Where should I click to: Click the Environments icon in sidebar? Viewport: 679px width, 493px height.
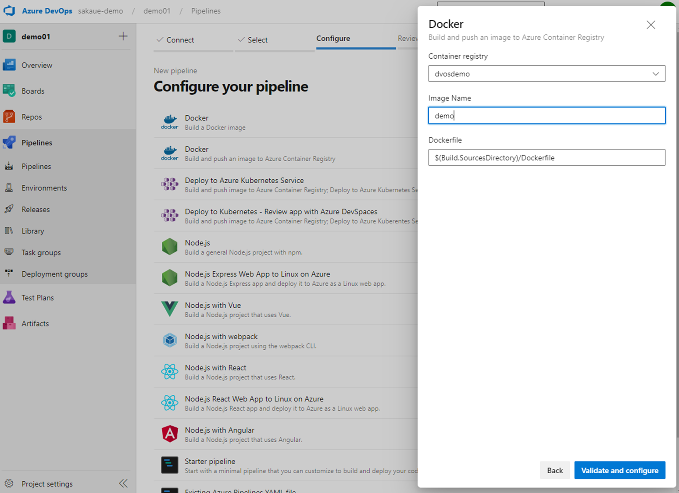9,188
